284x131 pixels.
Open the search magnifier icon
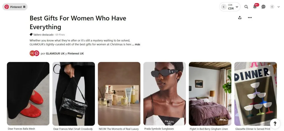click(x=246, y=7)
